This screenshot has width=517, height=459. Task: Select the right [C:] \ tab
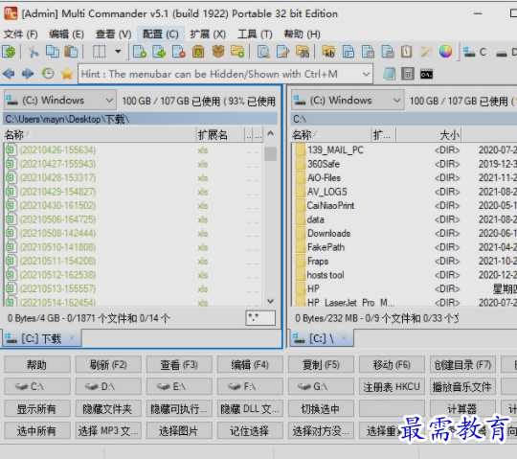(322, 338)
